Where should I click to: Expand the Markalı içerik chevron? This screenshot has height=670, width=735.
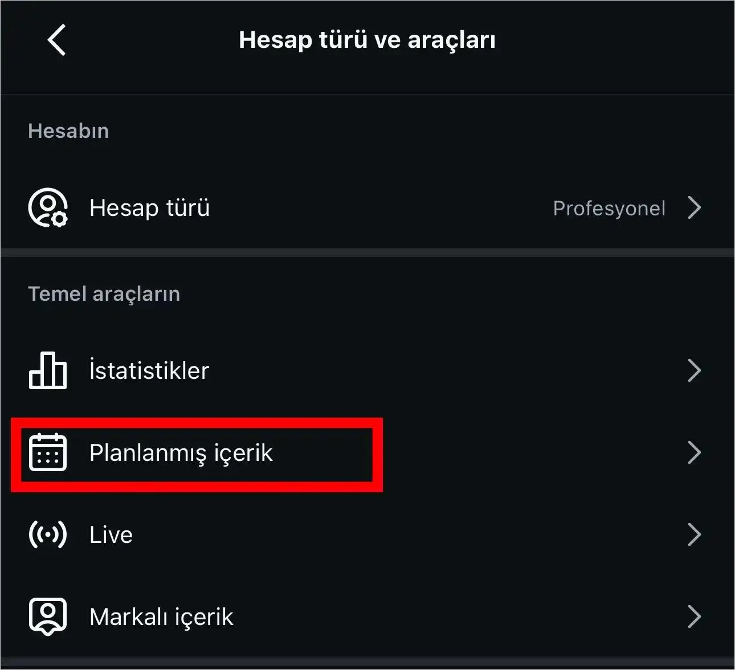click(695, 616)
